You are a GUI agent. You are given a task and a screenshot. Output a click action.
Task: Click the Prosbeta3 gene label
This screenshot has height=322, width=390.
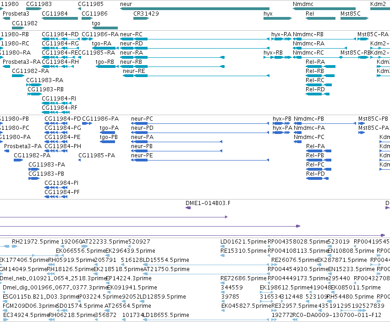coord(16,13)
